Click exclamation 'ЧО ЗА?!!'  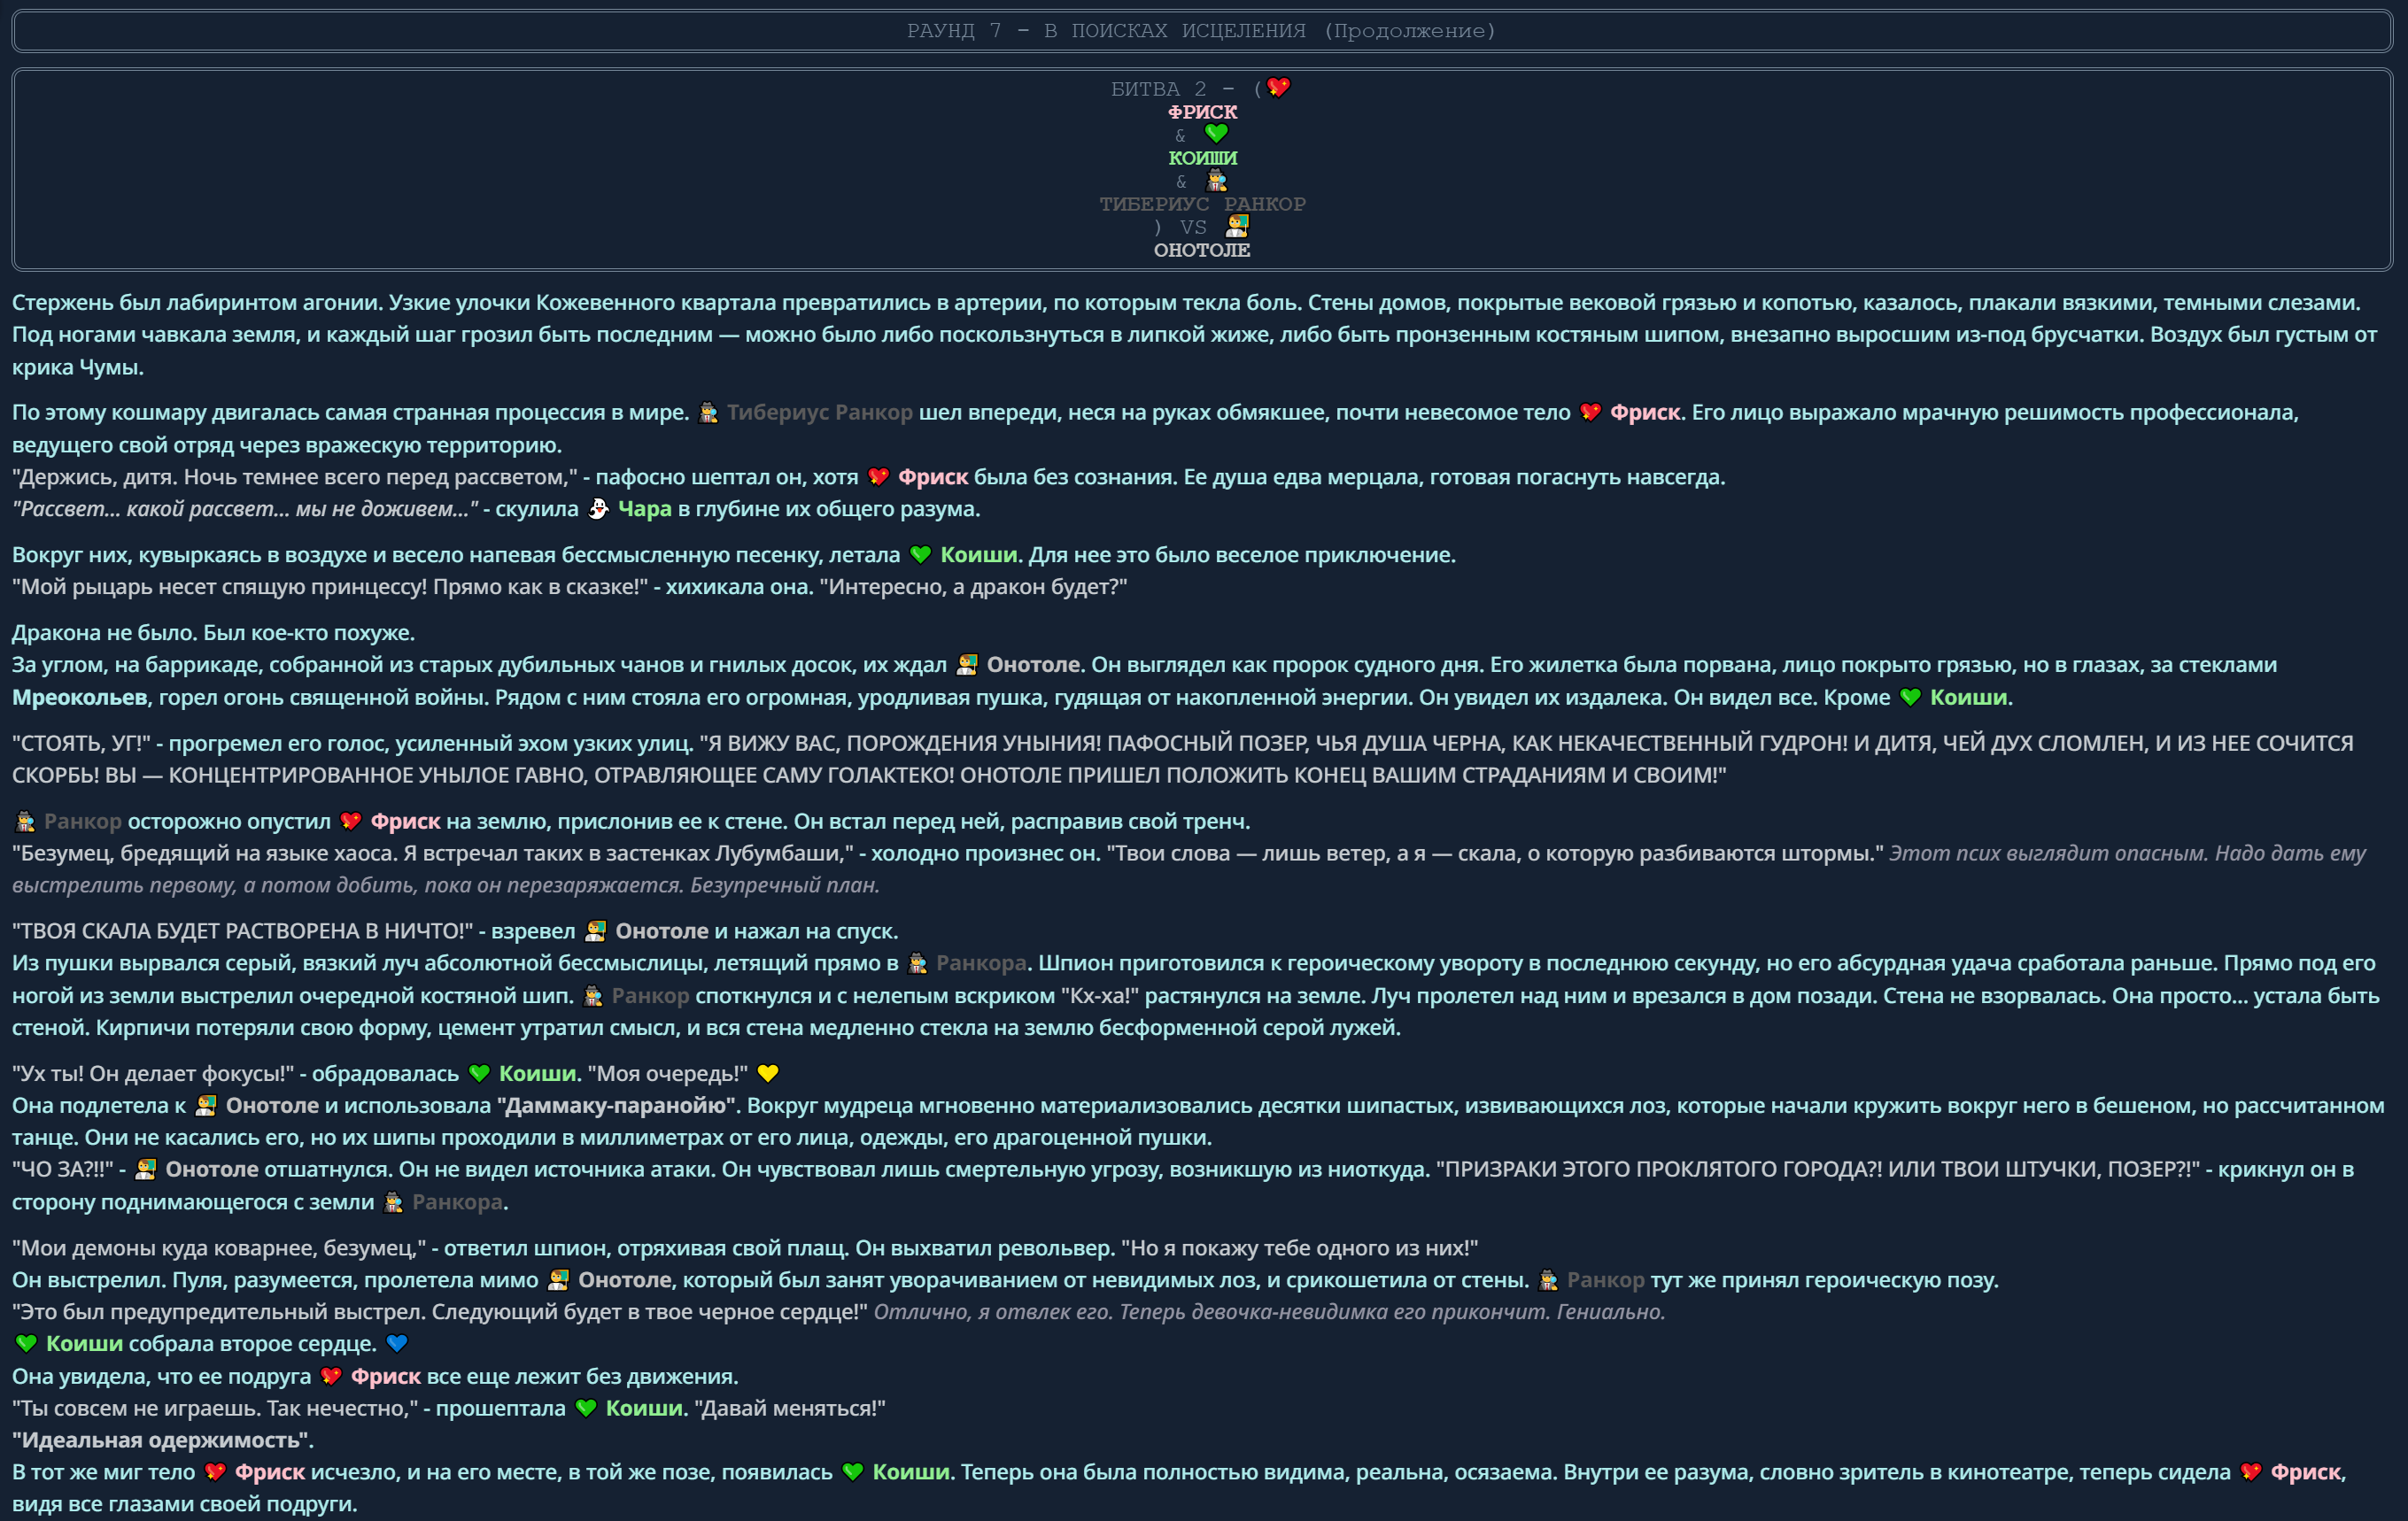[62, 1169]
